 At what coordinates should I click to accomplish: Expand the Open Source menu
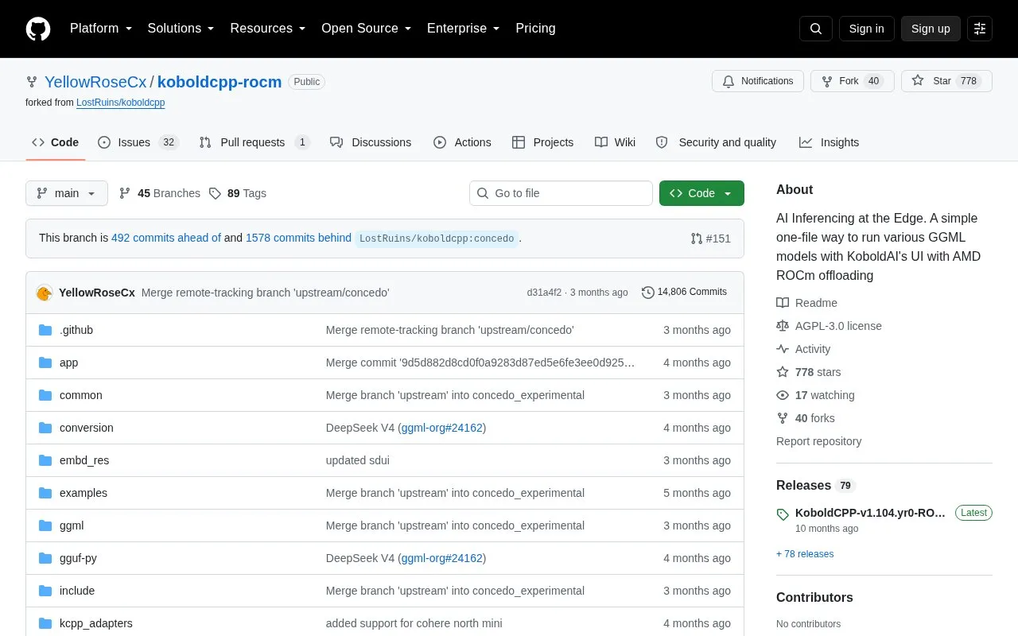click(366, 29)
